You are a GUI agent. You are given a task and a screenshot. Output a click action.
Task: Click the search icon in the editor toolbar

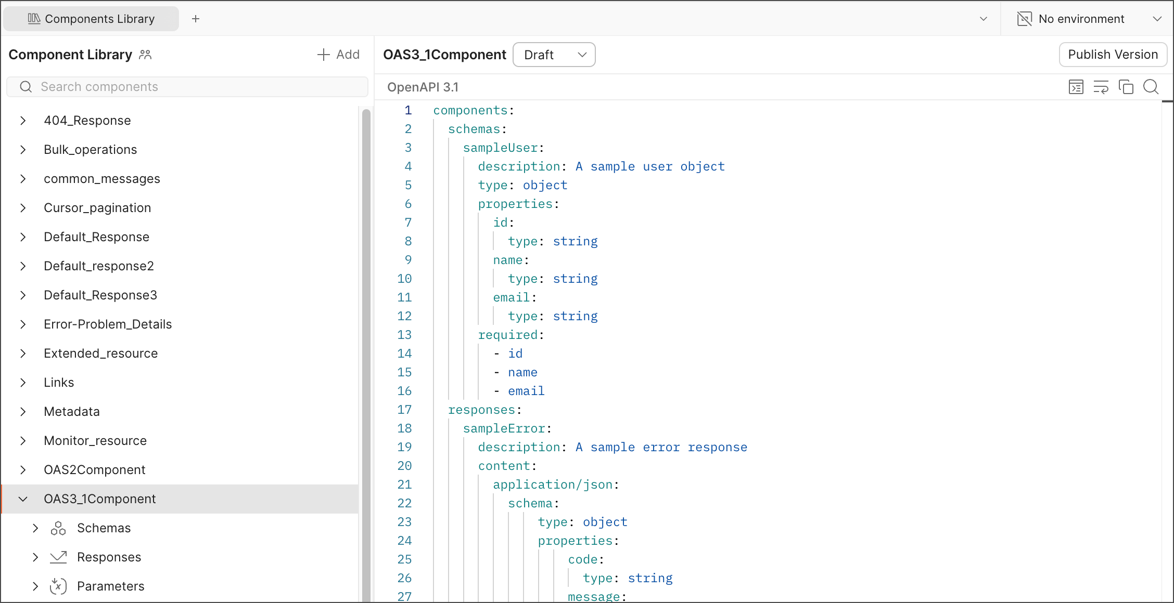click(x=1151, y=87)
